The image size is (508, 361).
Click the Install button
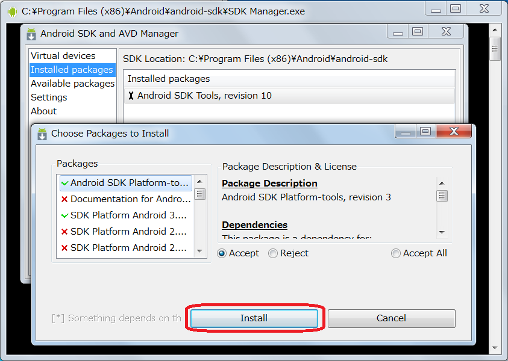(254, 318)
